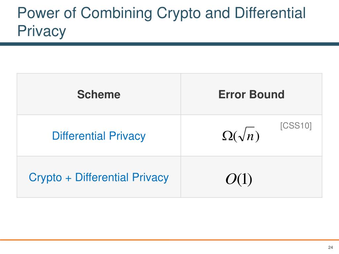Click the word "Combining" in the title
Viewport: 339px width, 254px height.
click(x=116, y=13)
